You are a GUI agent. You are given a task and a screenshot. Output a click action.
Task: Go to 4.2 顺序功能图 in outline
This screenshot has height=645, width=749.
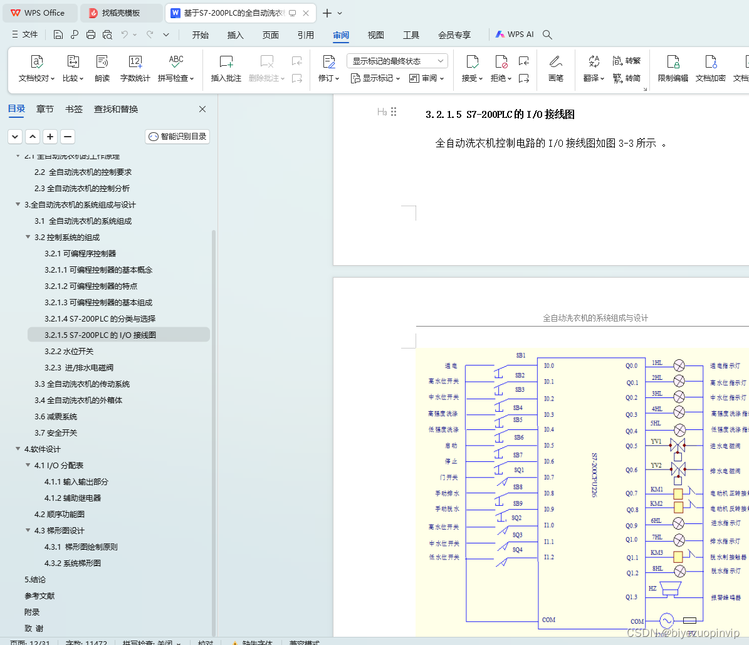60,514
